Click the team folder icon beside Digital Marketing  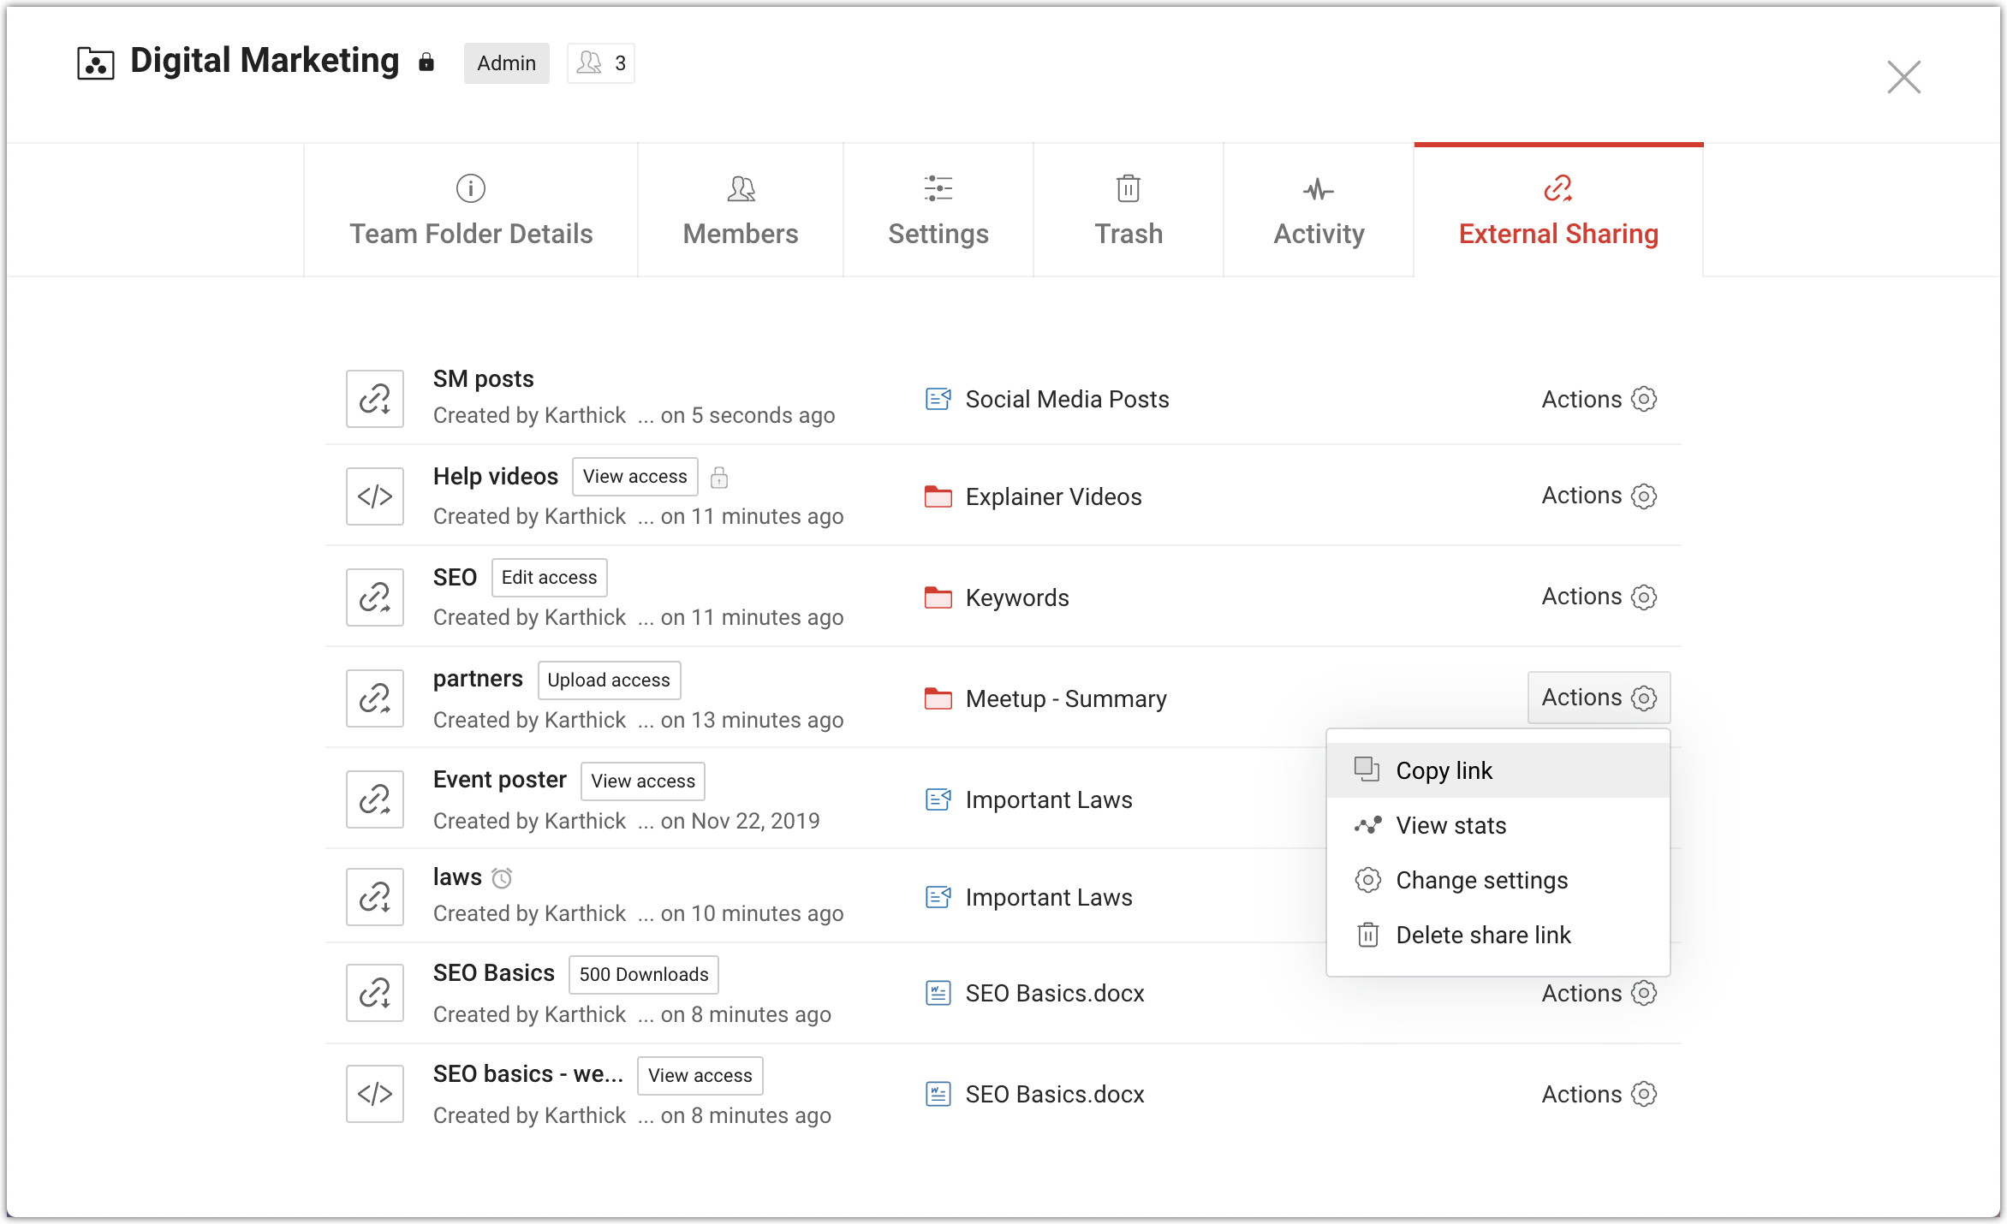(x=95, y=63)
